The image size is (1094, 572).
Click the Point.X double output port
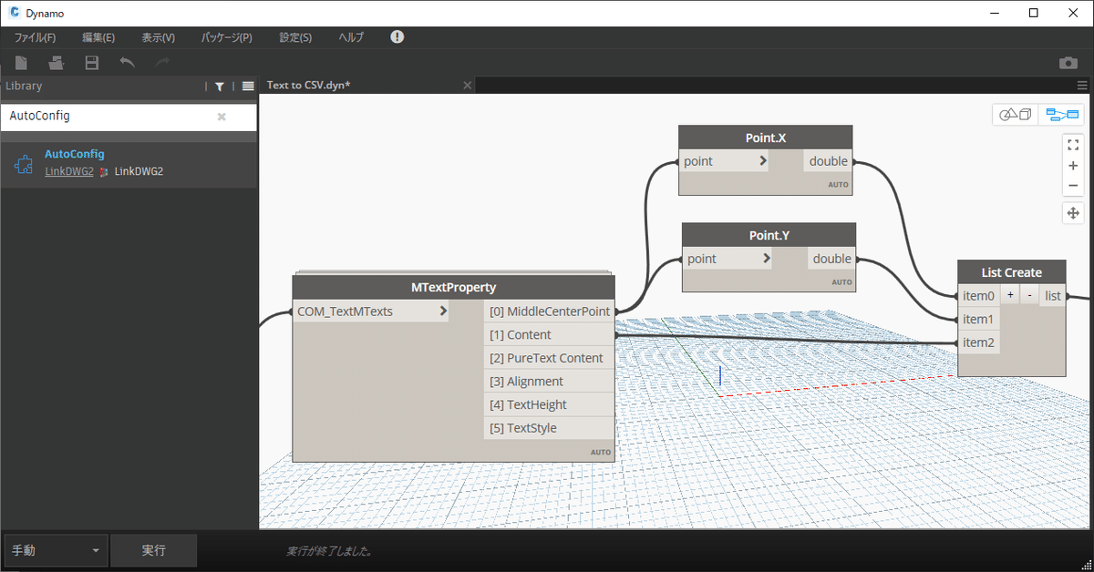(x=828, y=161)
